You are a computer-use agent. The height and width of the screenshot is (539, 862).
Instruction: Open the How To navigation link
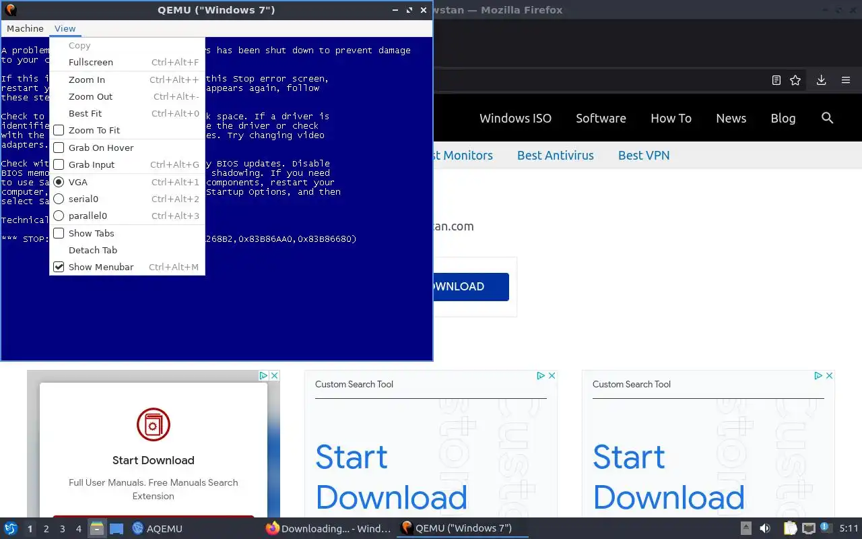(671, 118)
